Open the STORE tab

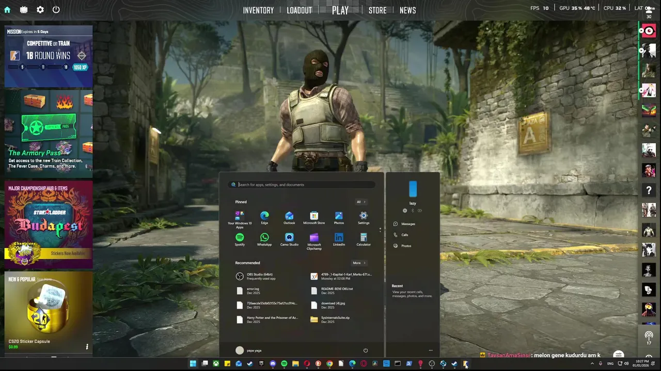pos(377,10)
